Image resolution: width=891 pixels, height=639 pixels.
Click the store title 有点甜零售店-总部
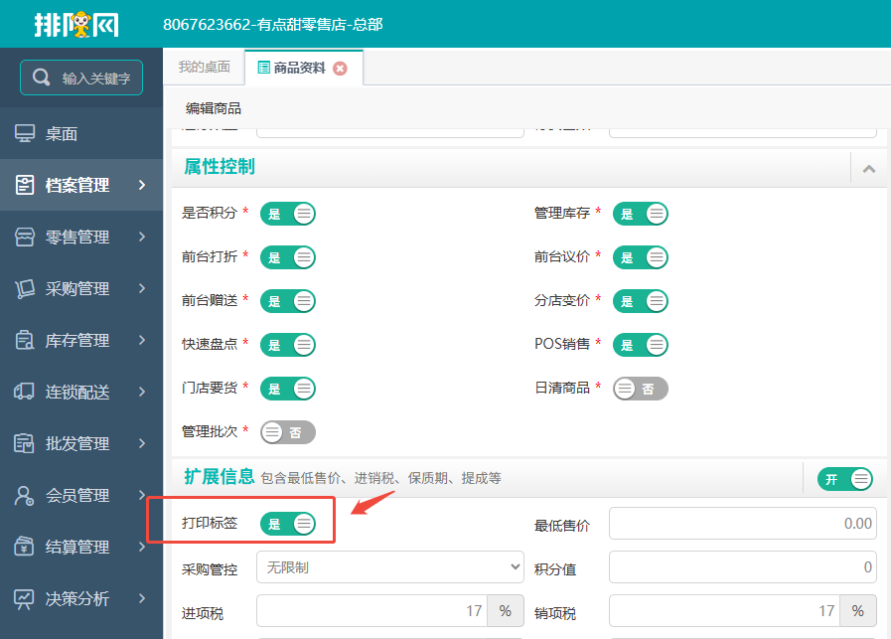click(x=320, y=25)
